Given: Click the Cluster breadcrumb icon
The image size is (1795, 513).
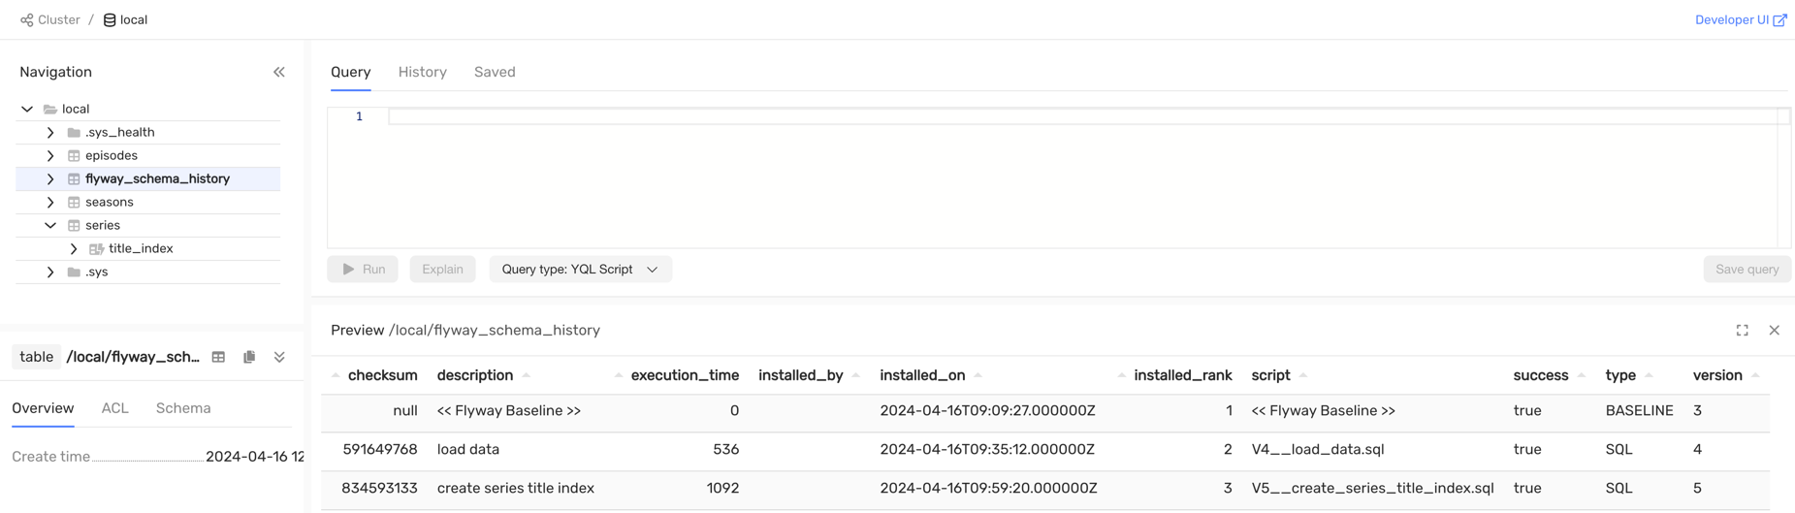Looking at the screenshot, I should click(27, 20).
